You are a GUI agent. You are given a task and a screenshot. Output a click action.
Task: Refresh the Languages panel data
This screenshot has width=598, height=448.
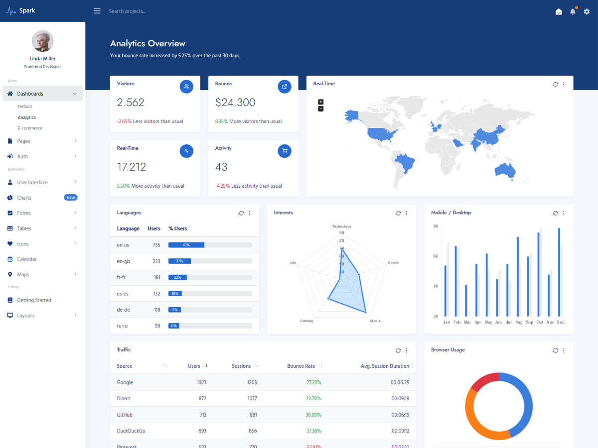241,213
